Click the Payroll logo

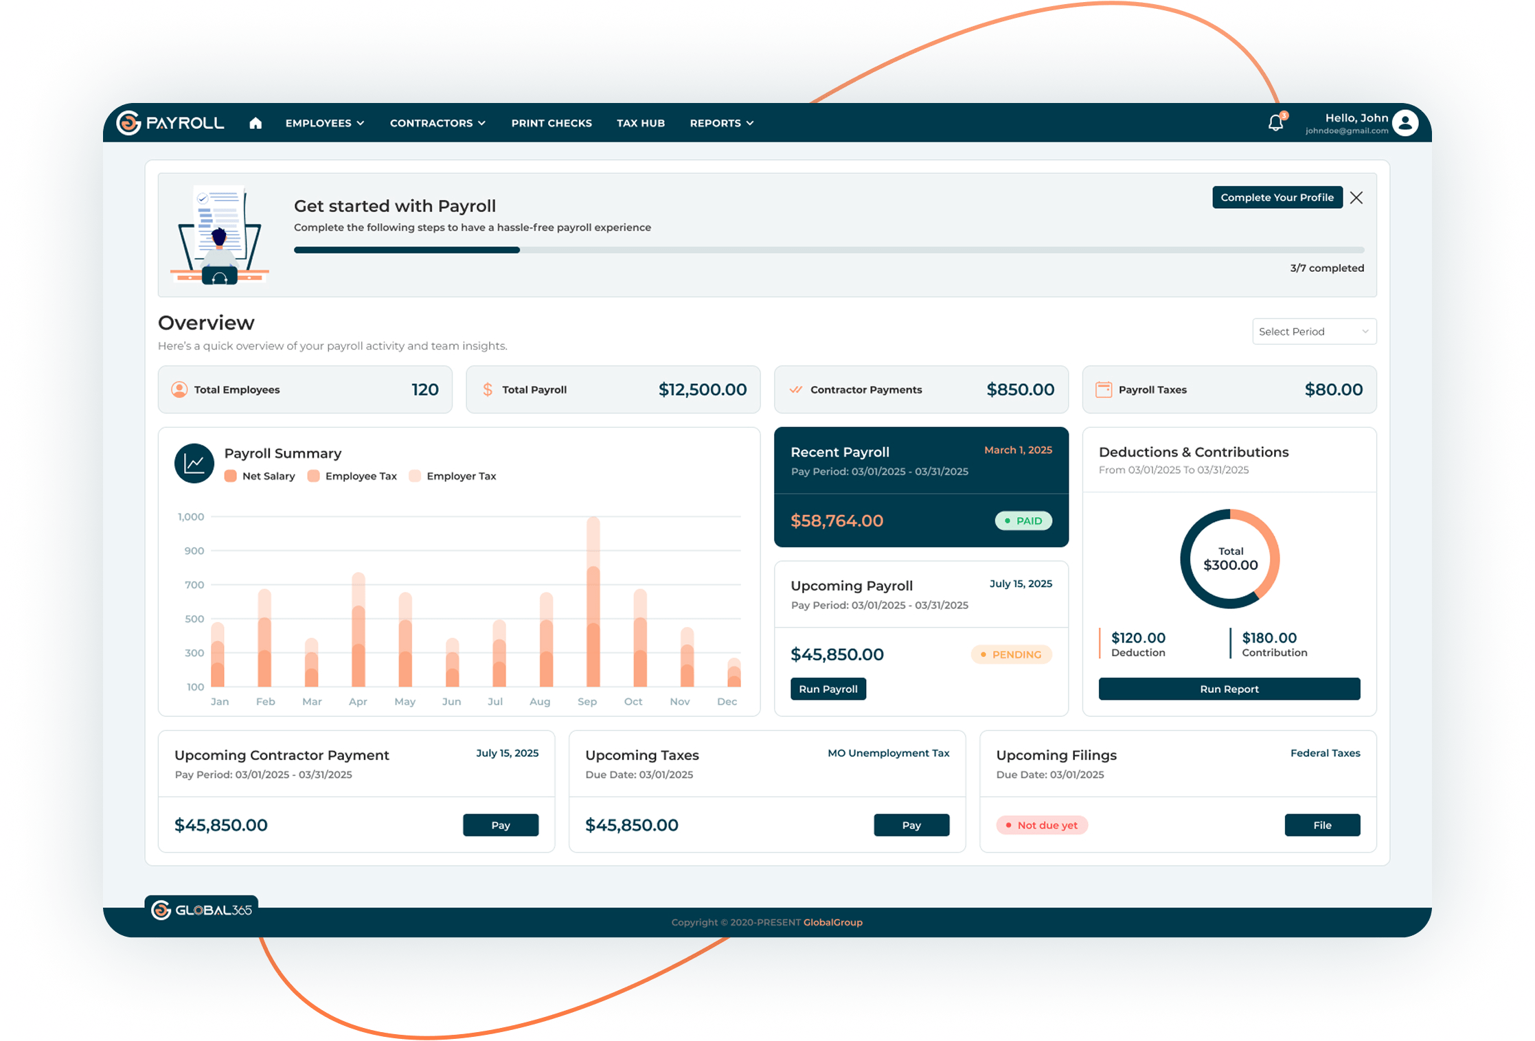(x=171, y=122)
